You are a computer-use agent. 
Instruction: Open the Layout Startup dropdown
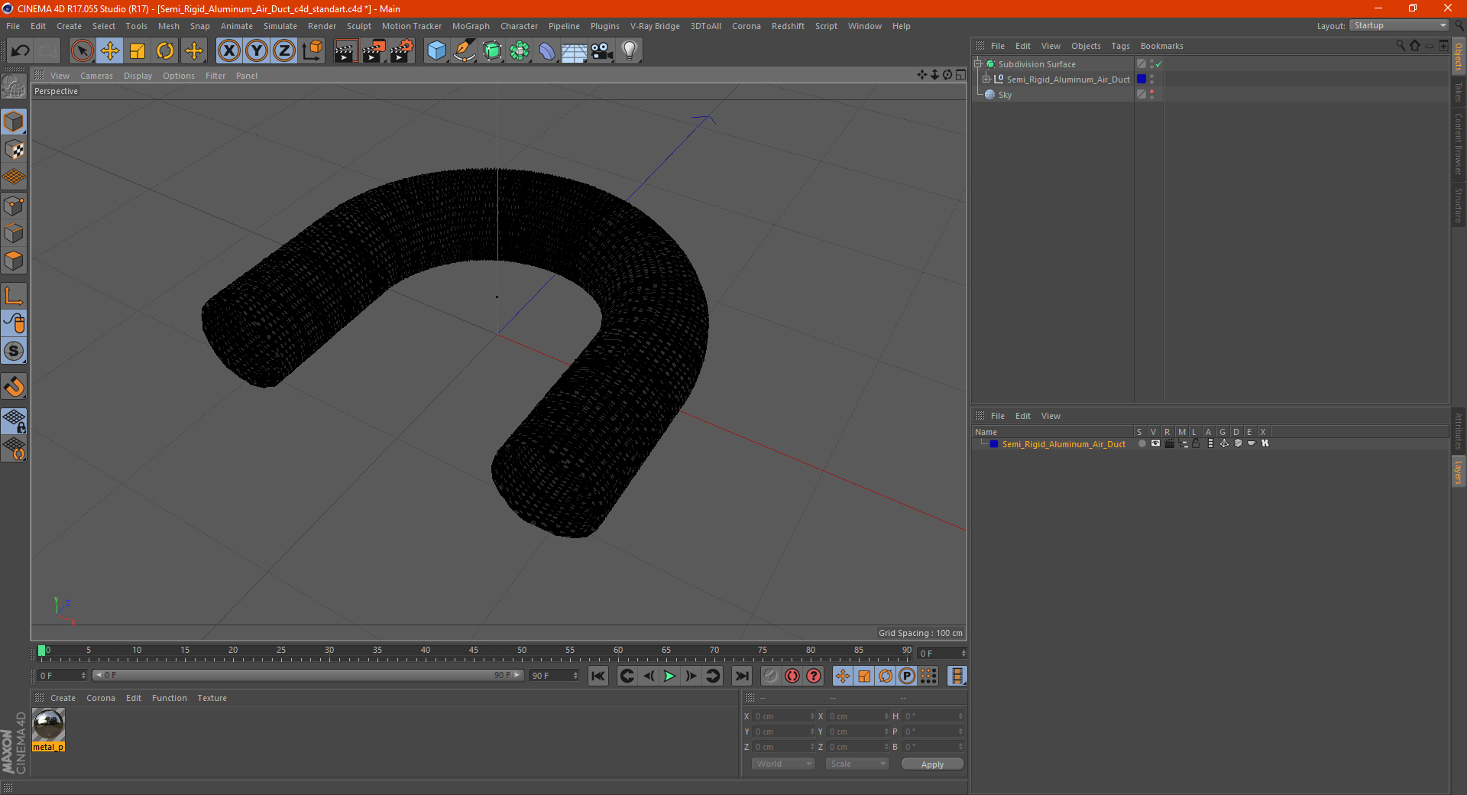pos(1399,25)
